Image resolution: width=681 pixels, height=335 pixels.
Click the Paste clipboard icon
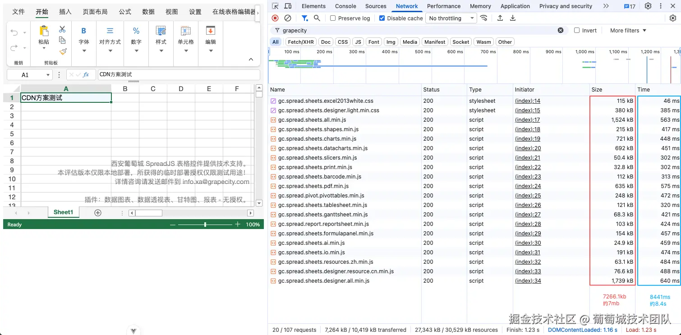(44, 31)
